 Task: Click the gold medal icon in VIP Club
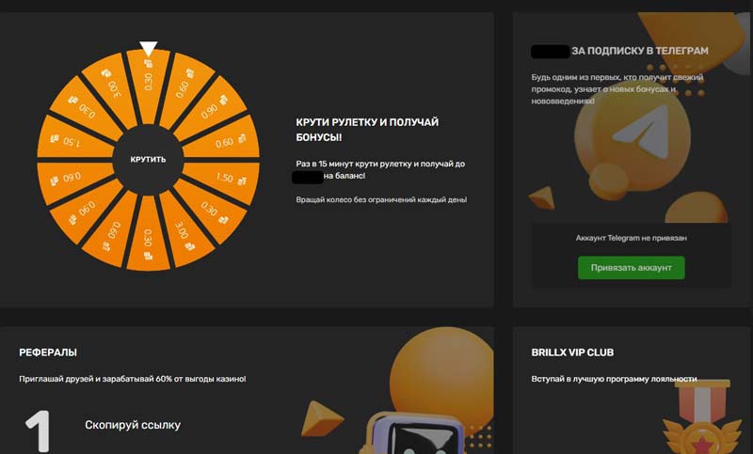click(701, 417)
